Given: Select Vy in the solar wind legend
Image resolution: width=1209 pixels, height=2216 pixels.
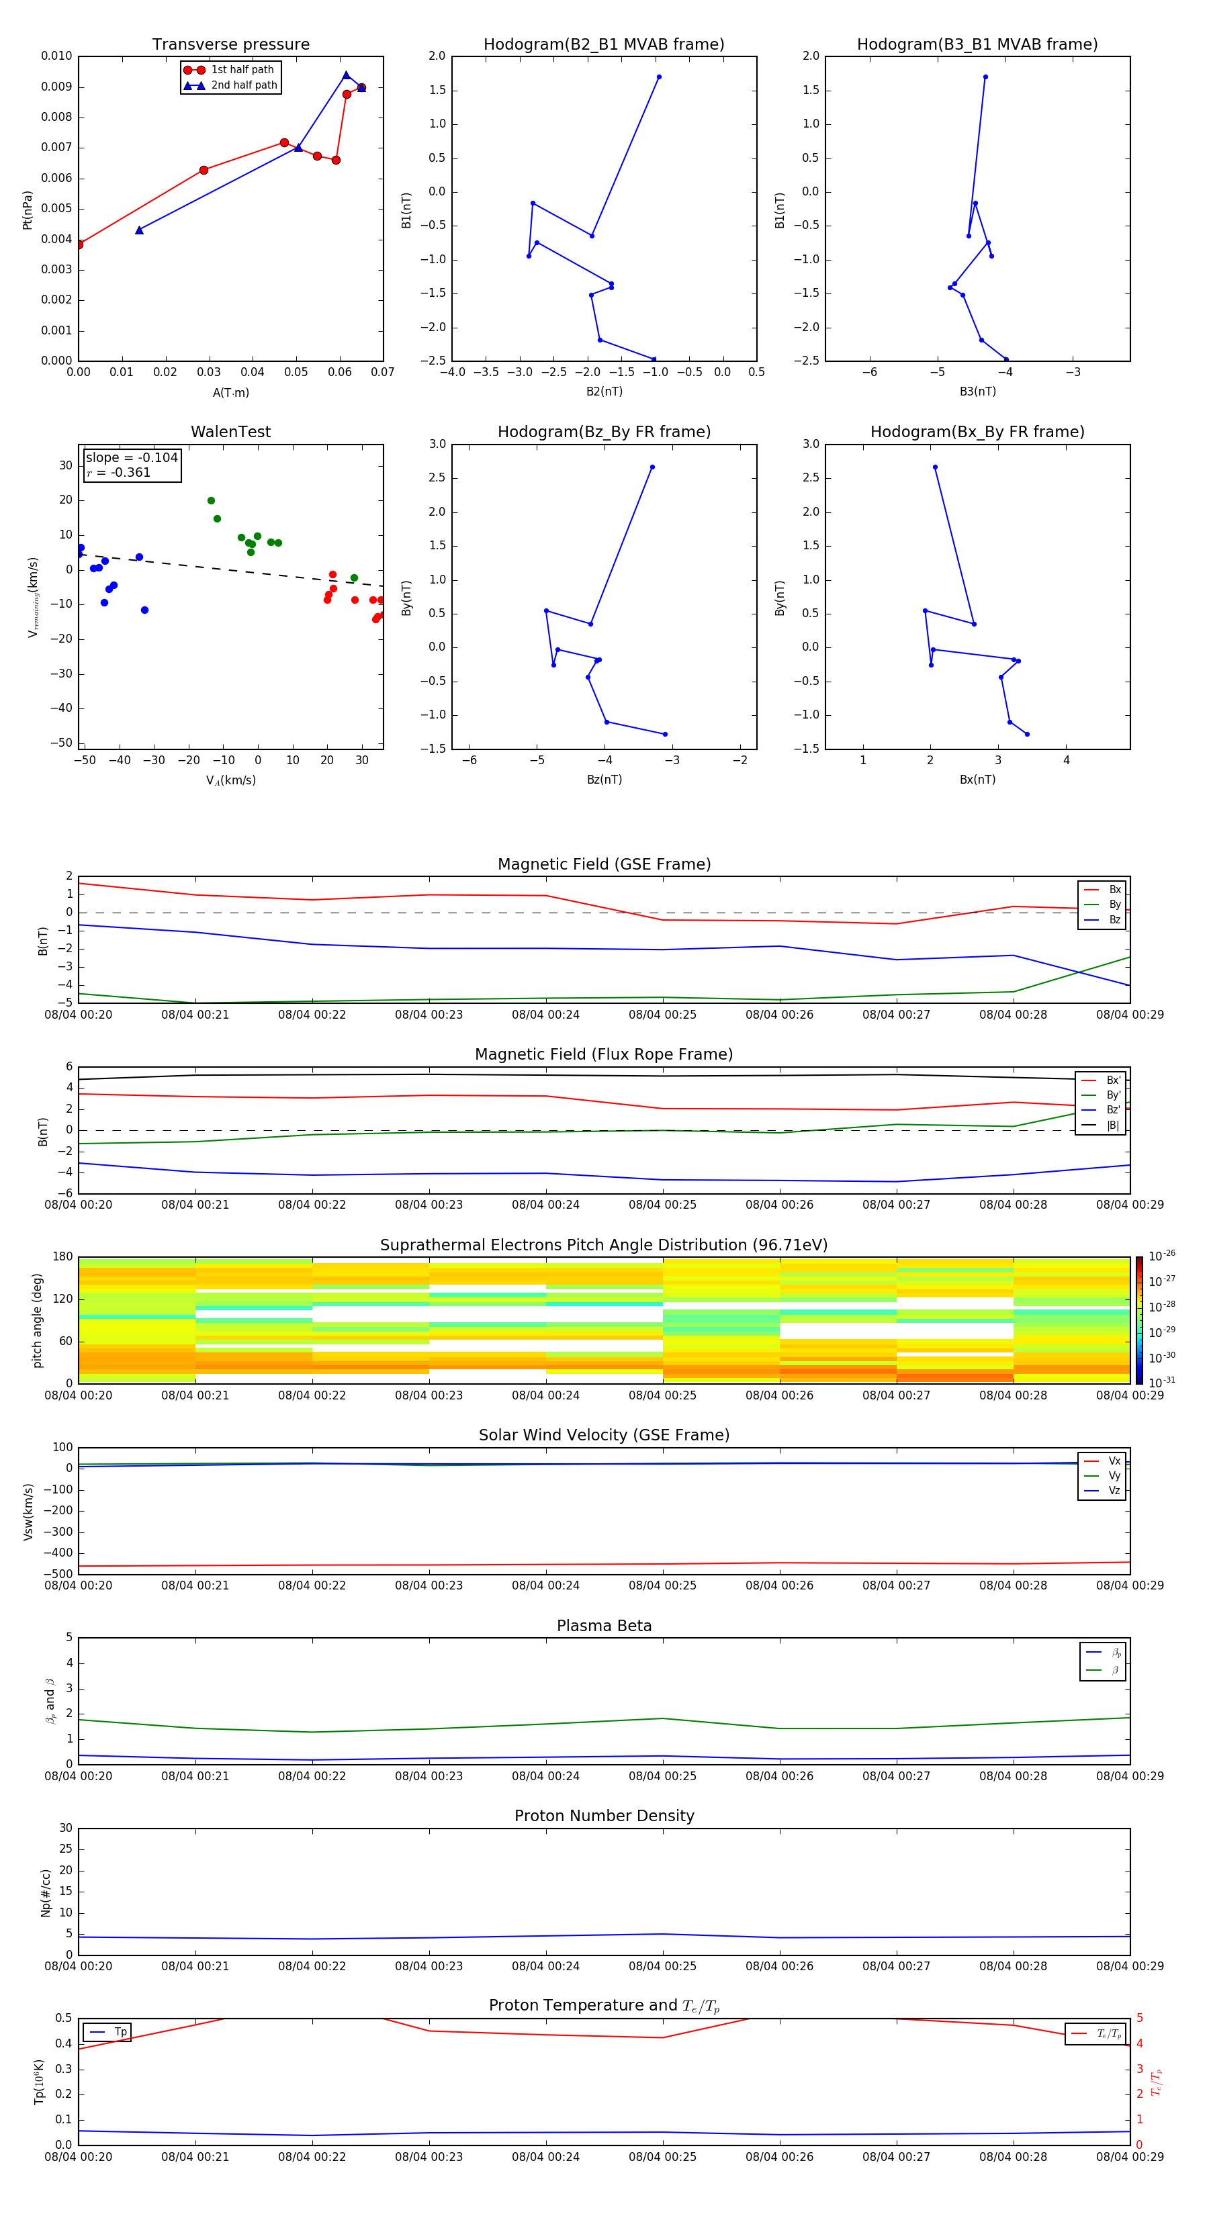Looking at the screenshot, I should pyautogui.click(x=1103, y=1475).
